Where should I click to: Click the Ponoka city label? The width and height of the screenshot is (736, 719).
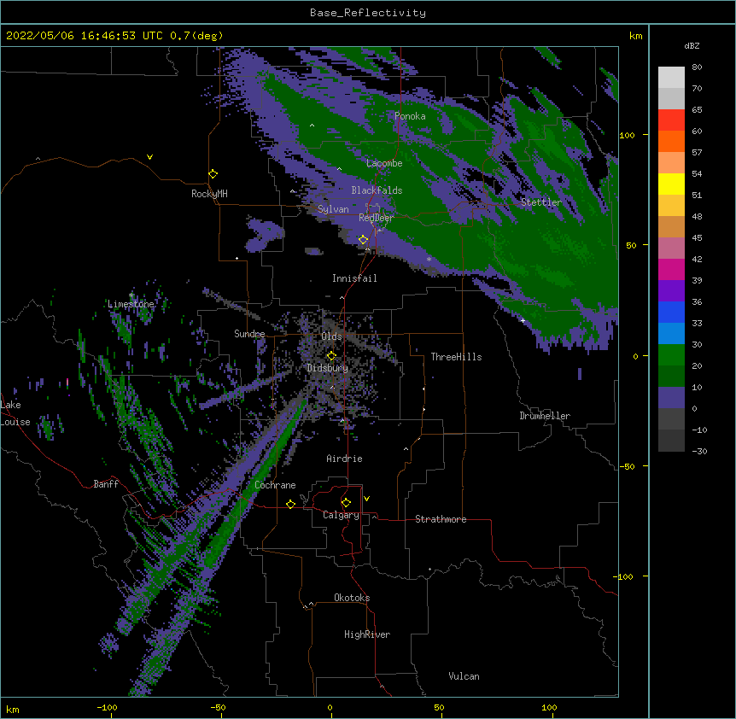coord(410,116)
